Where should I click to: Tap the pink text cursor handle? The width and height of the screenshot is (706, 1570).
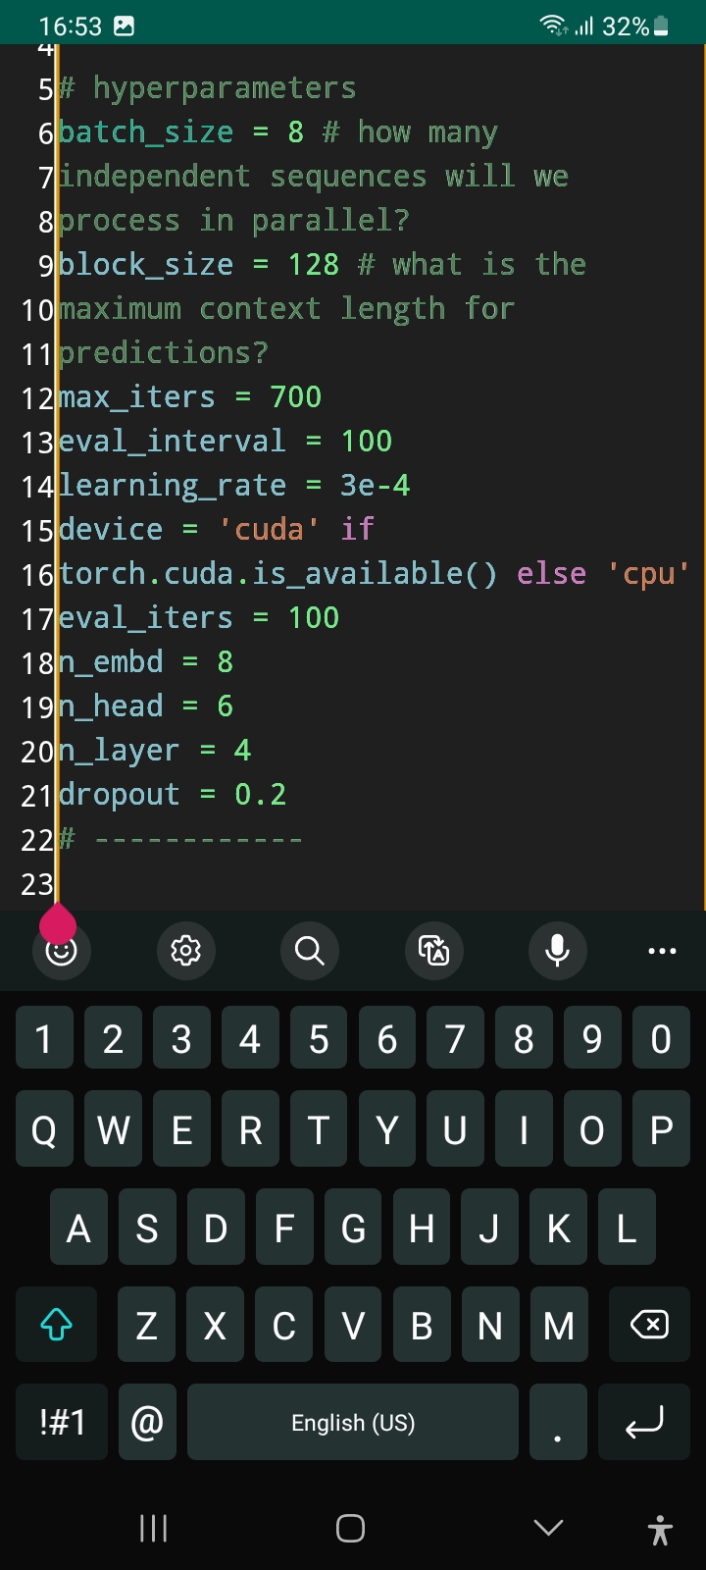(x=58, y=923)
